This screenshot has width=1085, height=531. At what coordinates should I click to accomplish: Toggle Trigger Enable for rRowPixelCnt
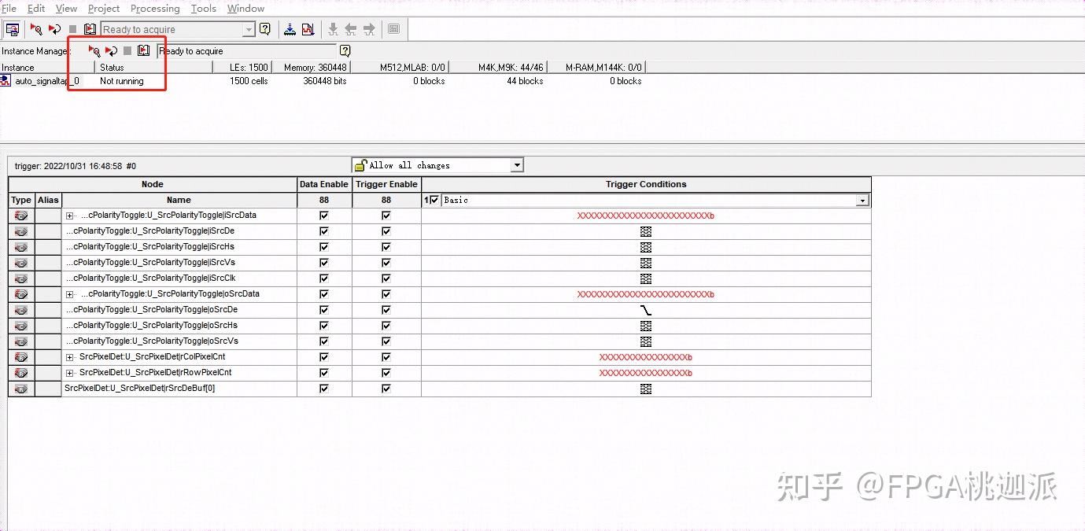click(x=386, y=373)
